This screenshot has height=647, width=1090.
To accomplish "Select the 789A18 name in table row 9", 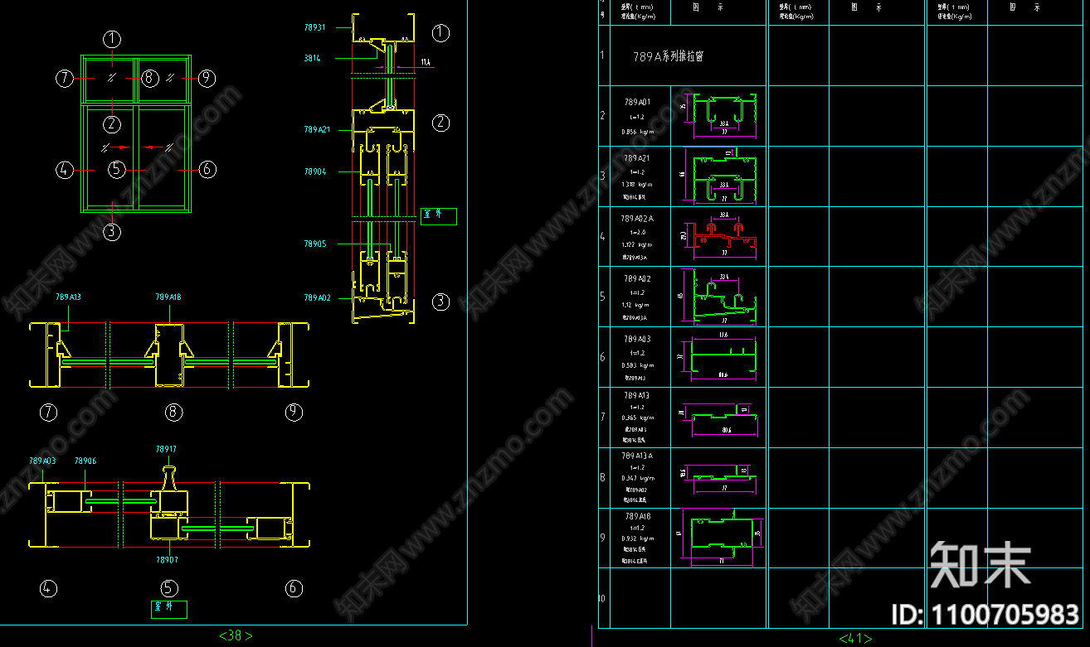I will point(637,516).
